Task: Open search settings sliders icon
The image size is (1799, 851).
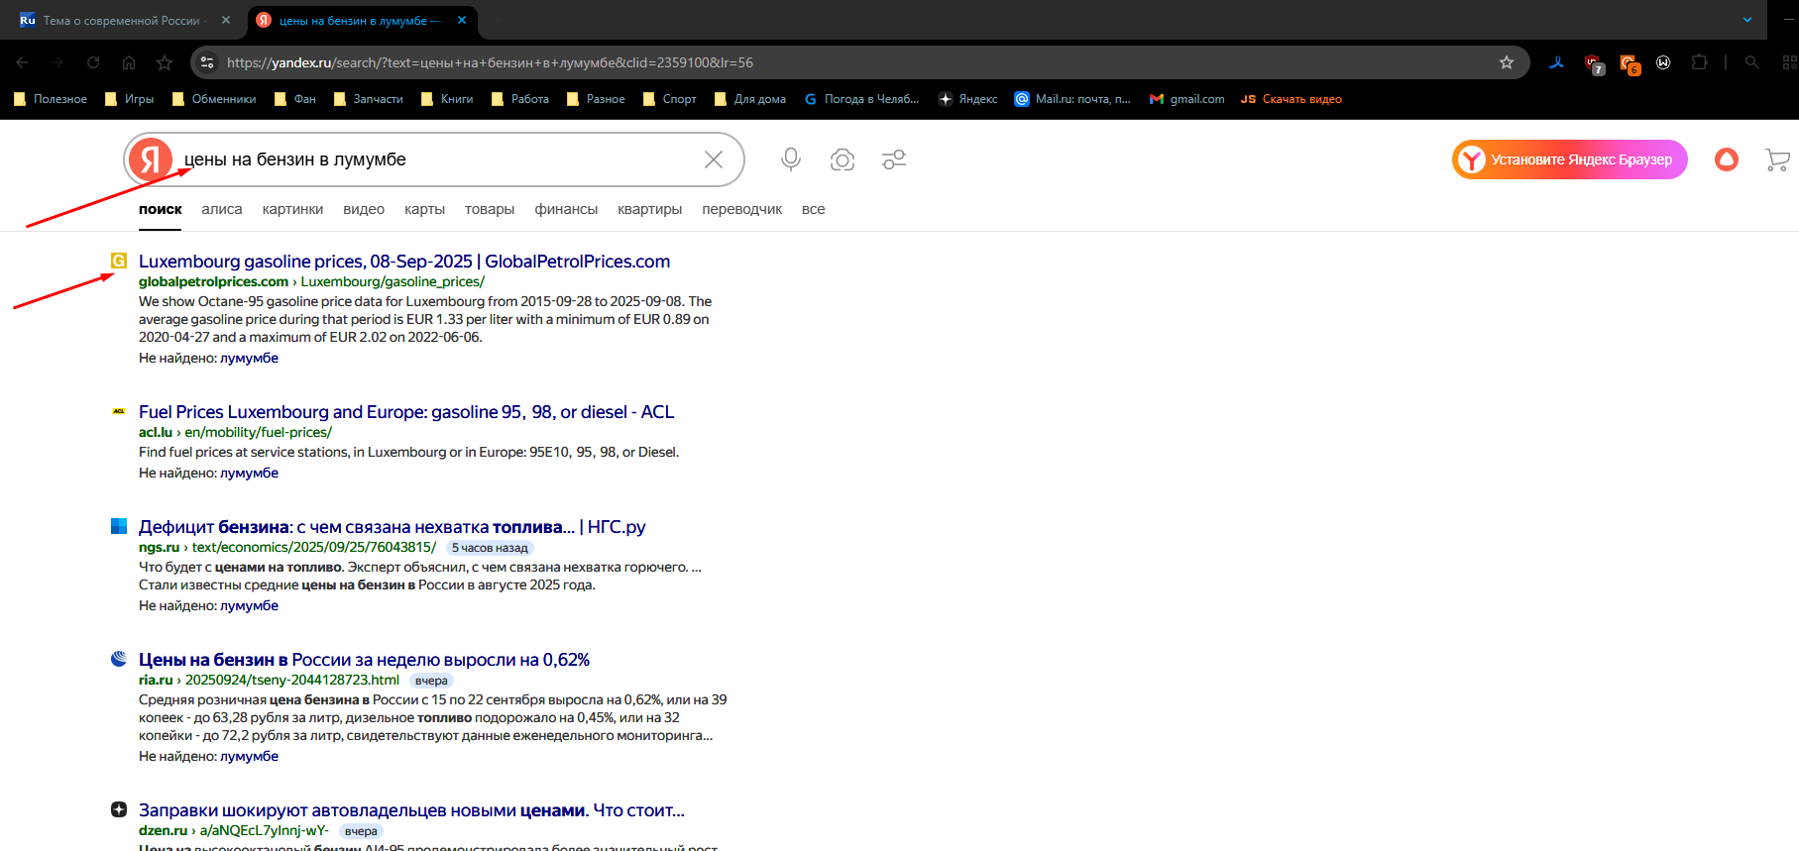Action: 894,160
